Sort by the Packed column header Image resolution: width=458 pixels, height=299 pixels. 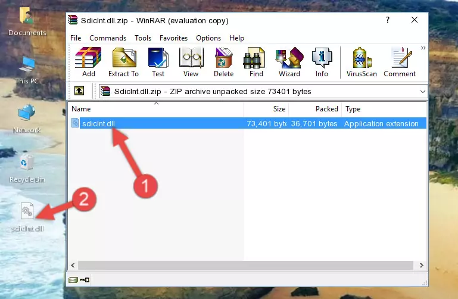coord(315,109)
